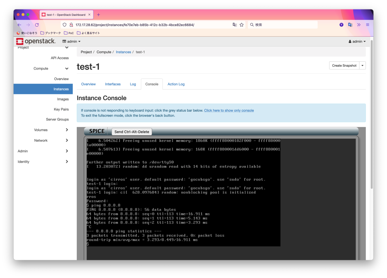The image size is (387, 278).
Task: Click the Send Ctrl-Alt-Delete button
Action: click(x=132, y=132)
